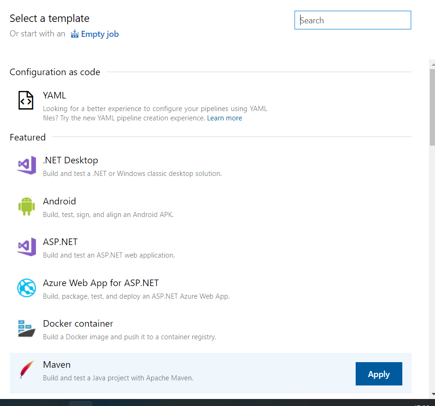This screenshot has height=406, width=435.
Task: Click the scrollbar up arrow
Action: [433, 64]
